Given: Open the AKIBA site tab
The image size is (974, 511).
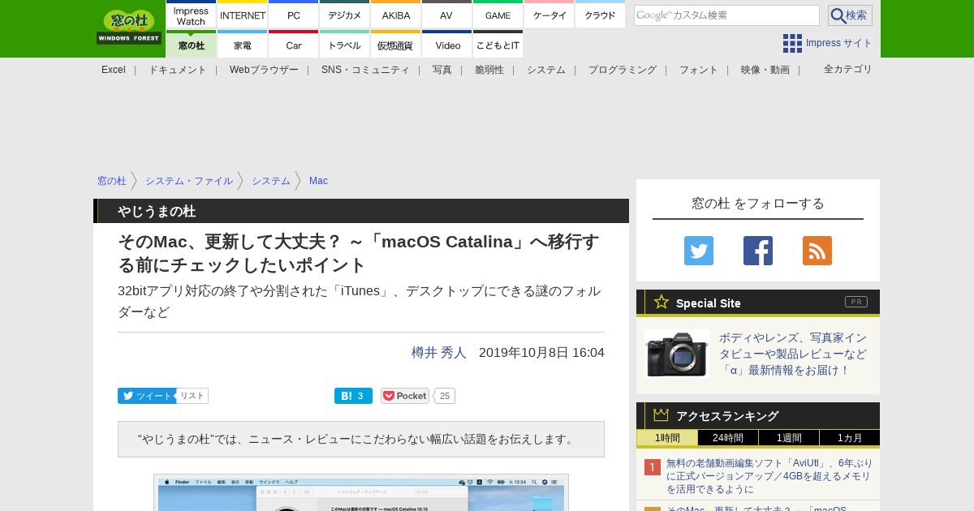Looking at the screenshot, I should (396, 15).
